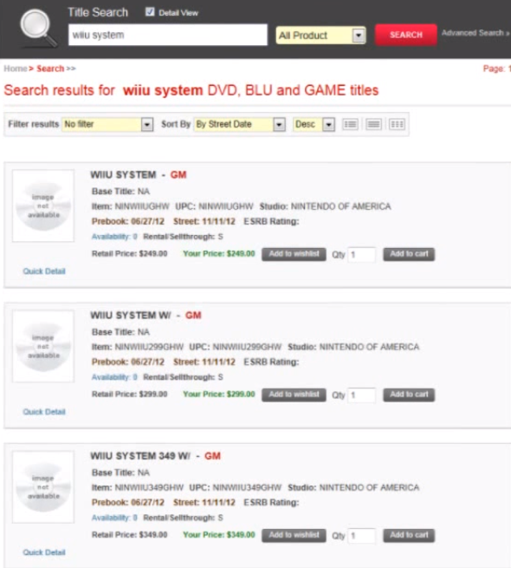This screenshot has width=511, height=568.
Task: Open the All Product dropdown
Action: [x=320, y=36]
